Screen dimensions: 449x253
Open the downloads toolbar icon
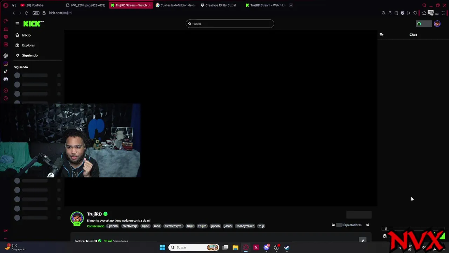[x=437, y=13]
